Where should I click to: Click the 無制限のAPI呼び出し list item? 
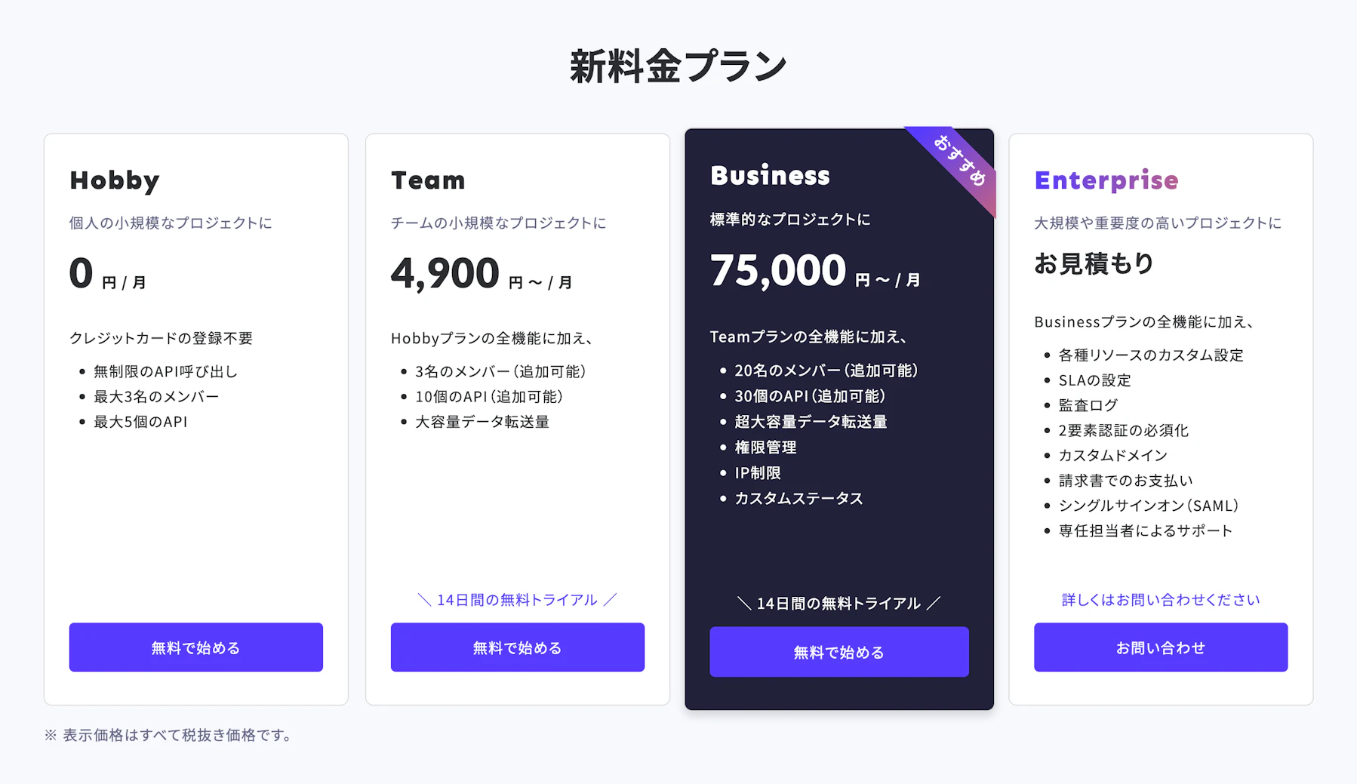(165, 371)
